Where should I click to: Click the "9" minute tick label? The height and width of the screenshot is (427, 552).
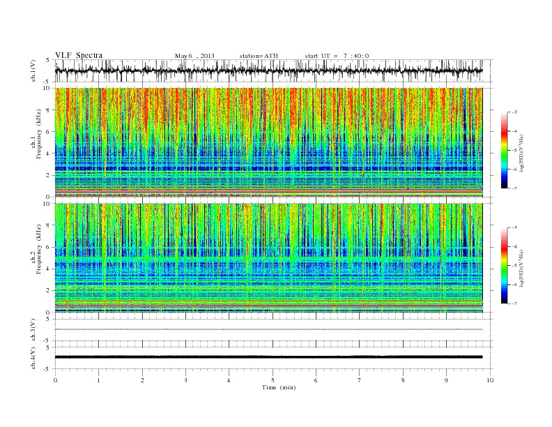[446, 380]
